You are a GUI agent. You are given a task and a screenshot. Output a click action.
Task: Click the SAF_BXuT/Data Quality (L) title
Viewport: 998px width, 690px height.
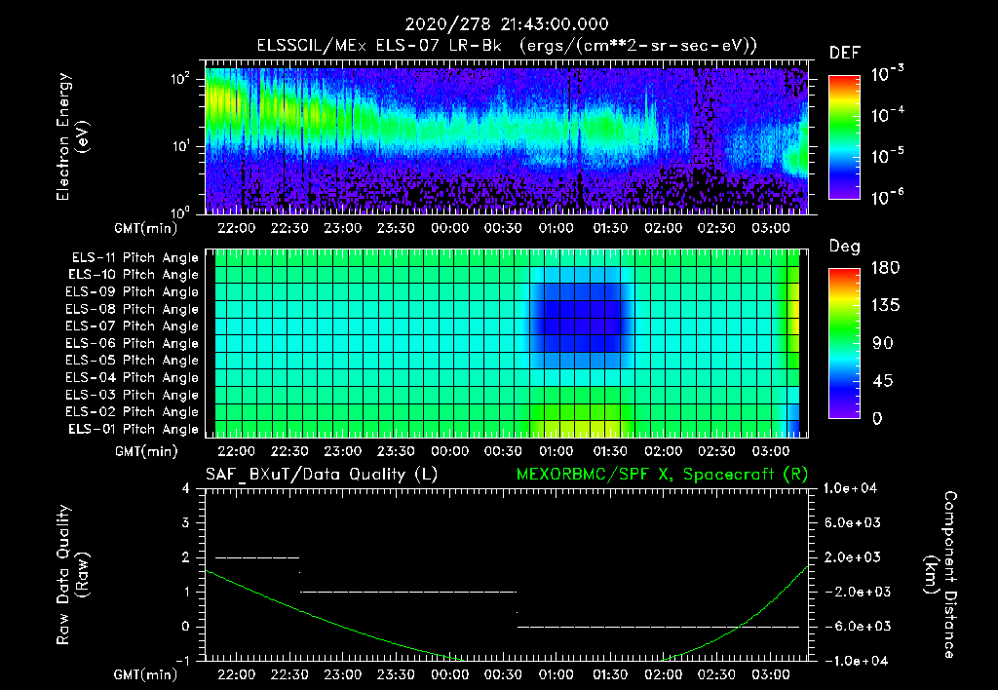click(x=322, y=475)
